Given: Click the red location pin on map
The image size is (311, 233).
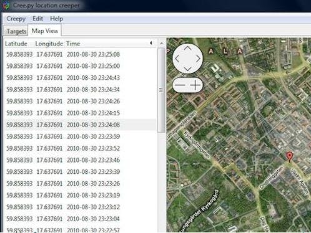Looking at the screenshot, I should (289, 157).
